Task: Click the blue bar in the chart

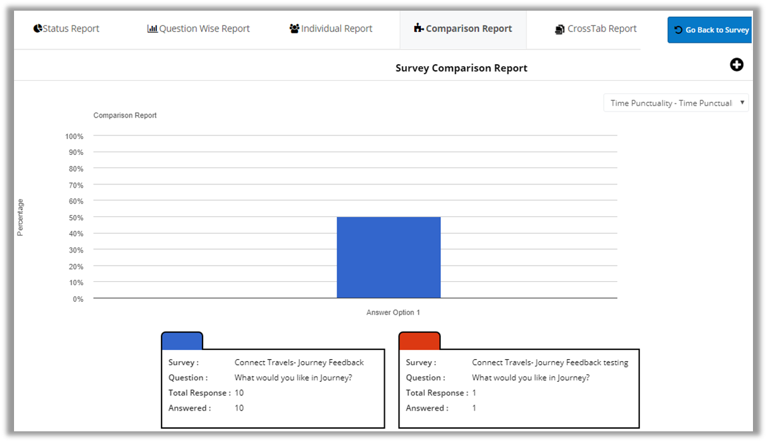Action: coord(388,257)
